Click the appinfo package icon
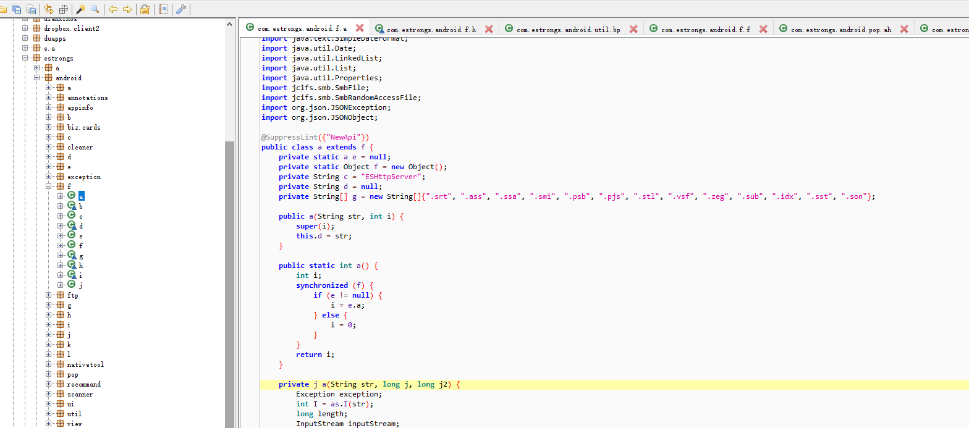Image resolution: width=969 pixels, height=428 pixels. click(x=60, y=107)
